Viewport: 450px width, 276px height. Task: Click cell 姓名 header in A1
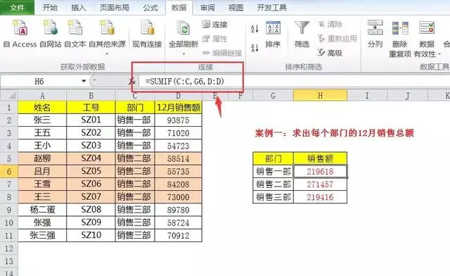click(x=42, y=108)
